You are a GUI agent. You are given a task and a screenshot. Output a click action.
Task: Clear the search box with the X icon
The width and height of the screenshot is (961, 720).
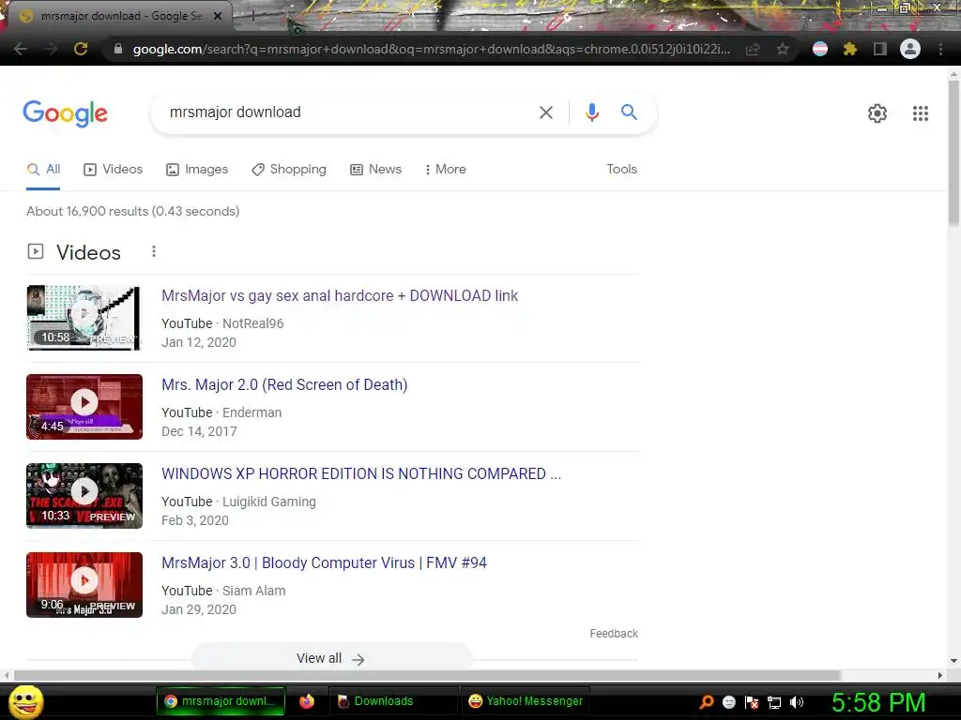545,112
